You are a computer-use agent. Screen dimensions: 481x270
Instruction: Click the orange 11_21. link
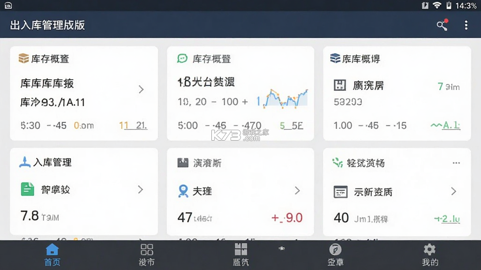(133, 125)
